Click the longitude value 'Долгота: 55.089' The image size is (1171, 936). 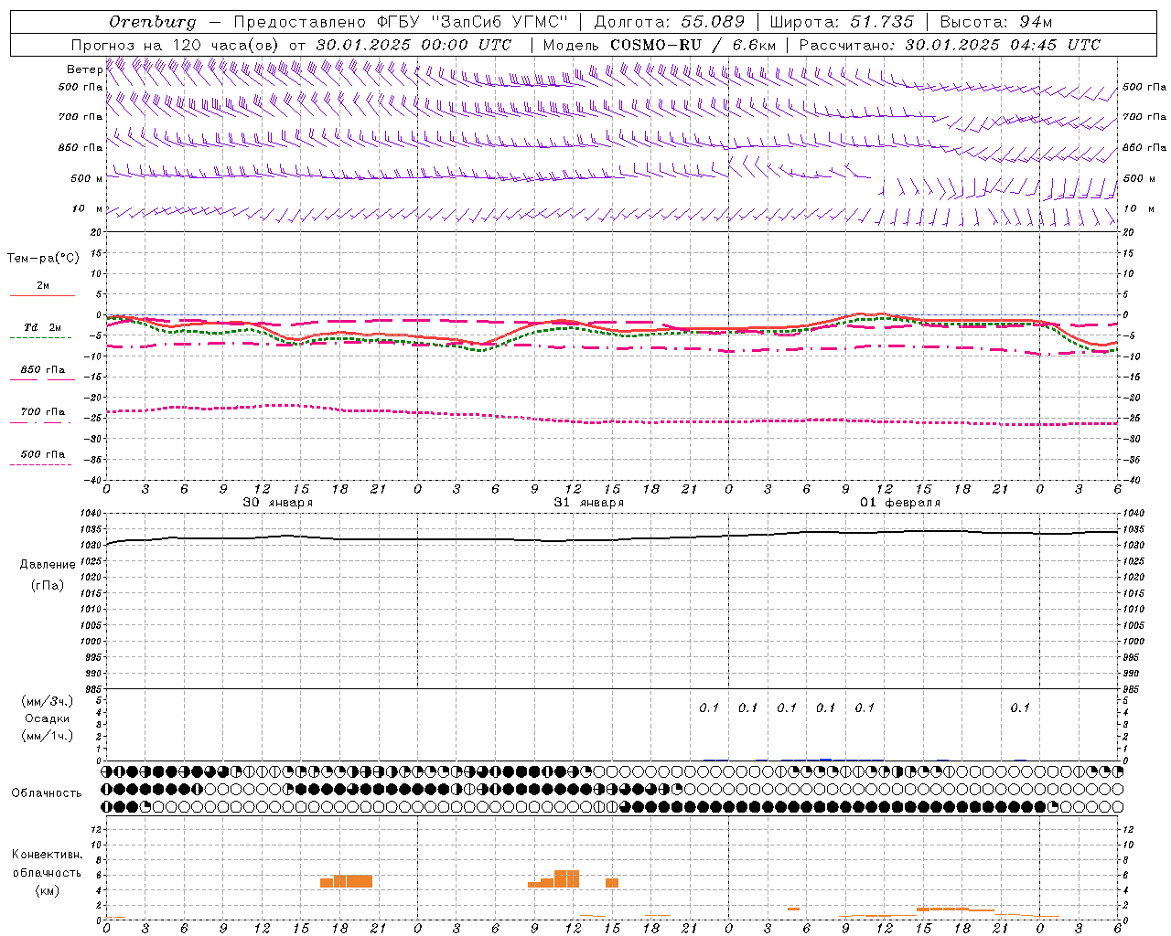[x=670, y=22]
